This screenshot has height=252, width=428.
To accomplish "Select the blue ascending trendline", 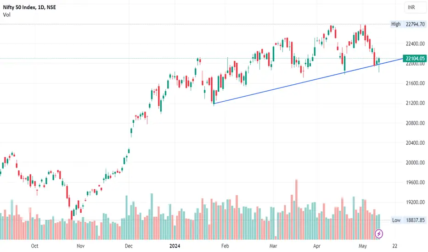I will (x=309, y=81).
